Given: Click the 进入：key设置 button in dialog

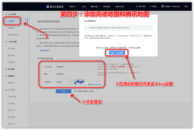Looking at the screenshot, I should point(117,53).
